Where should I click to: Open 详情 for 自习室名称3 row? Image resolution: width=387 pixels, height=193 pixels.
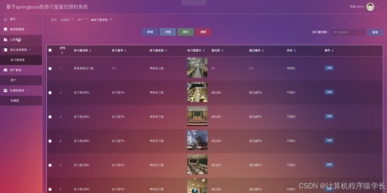pyautogui.click(x=329, y=165)
